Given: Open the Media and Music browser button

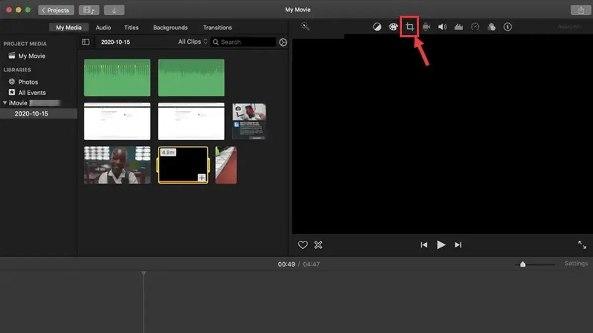Looking at the screenshot, I should [89, 10].
